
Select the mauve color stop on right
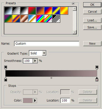97,79
